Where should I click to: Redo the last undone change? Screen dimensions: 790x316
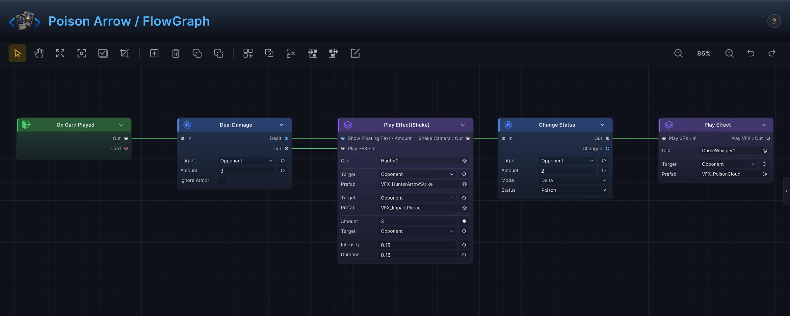coord(772,53)
